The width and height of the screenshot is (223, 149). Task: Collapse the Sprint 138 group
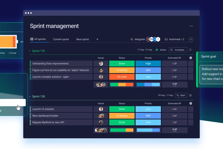click(30, 96)
